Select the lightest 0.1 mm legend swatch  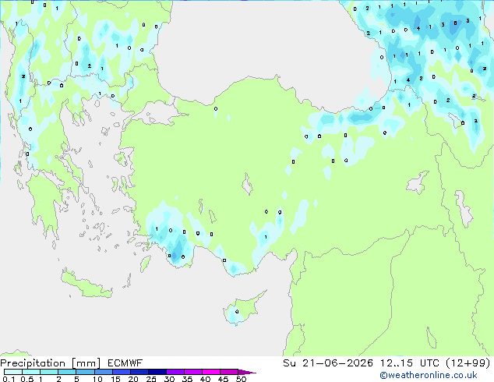click(13, 372)
